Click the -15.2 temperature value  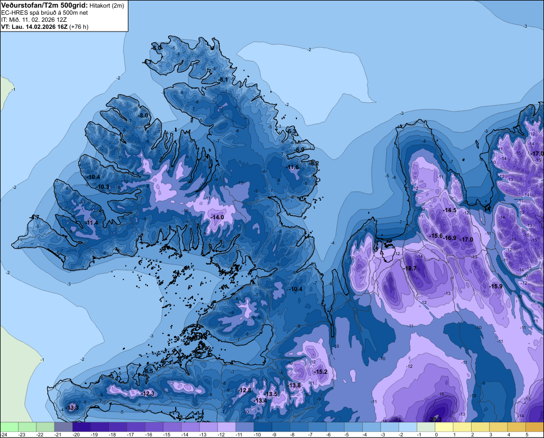point(320,372)
